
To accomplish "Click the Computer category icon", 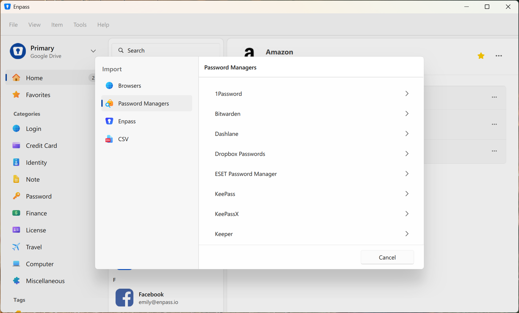I will point(16,264).
